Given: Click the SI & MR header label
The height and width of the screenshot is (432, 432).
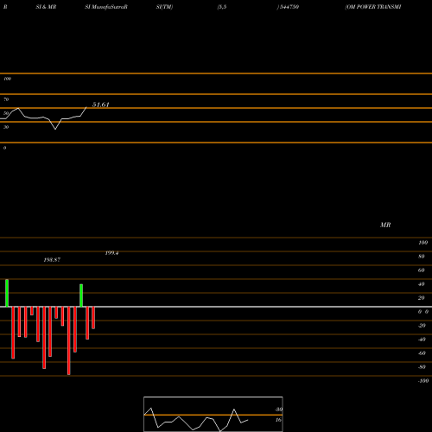Looking at the screenshot, I should (x=46, y=7).
